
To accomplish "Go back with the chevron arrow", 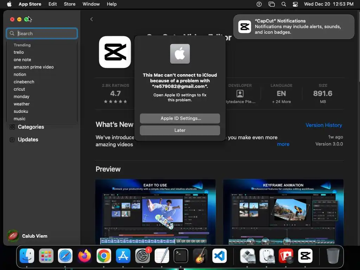I will 91,19.
